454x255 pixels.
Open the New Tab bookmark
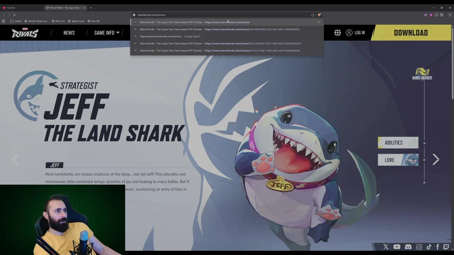tap(94, 21)
